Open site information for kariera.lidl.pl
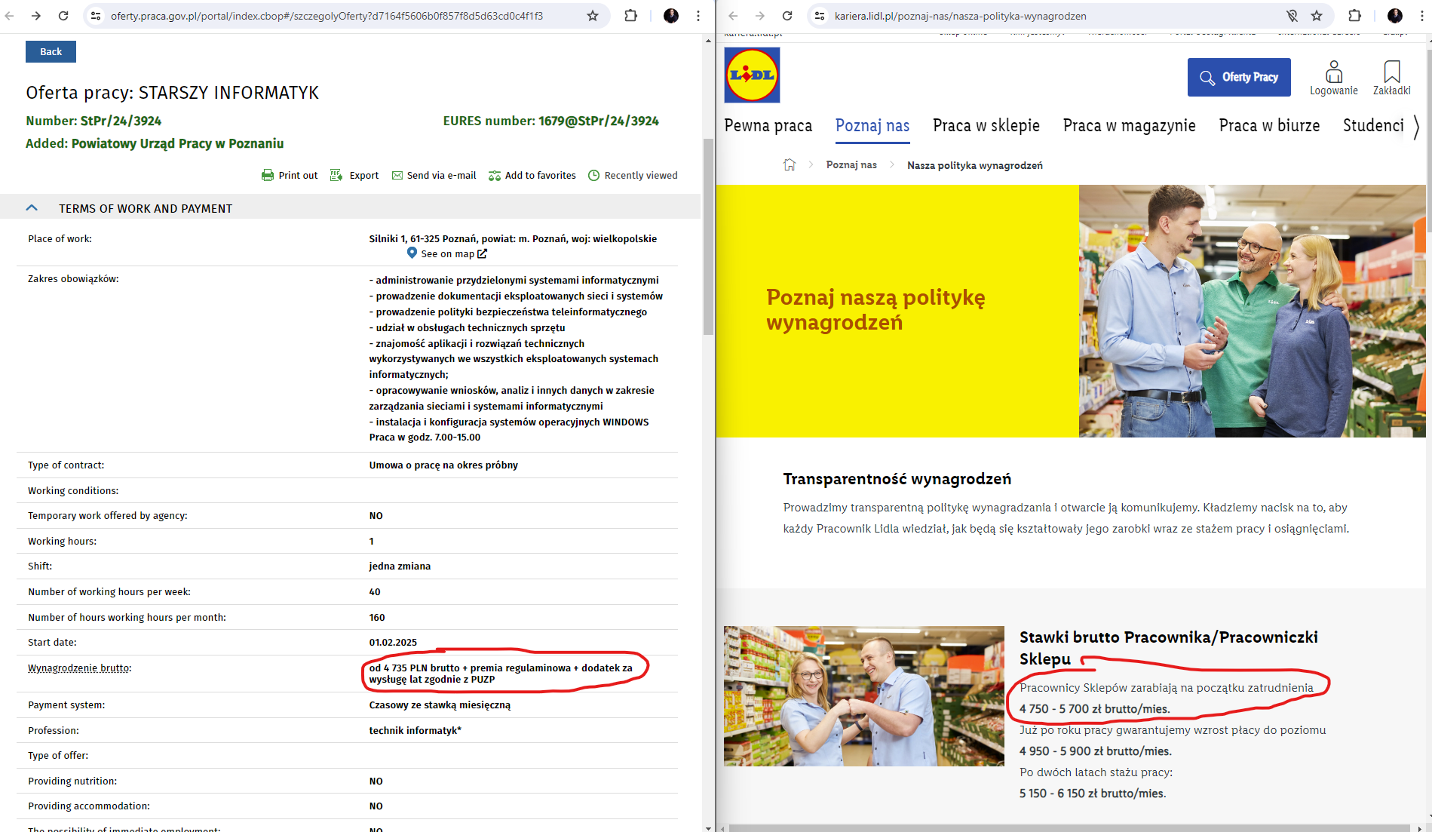 pyautogui.click(x=820, y=16)
